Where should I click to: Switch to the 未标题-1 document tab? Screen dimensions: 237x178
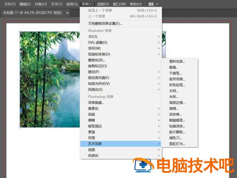(32, 13)
